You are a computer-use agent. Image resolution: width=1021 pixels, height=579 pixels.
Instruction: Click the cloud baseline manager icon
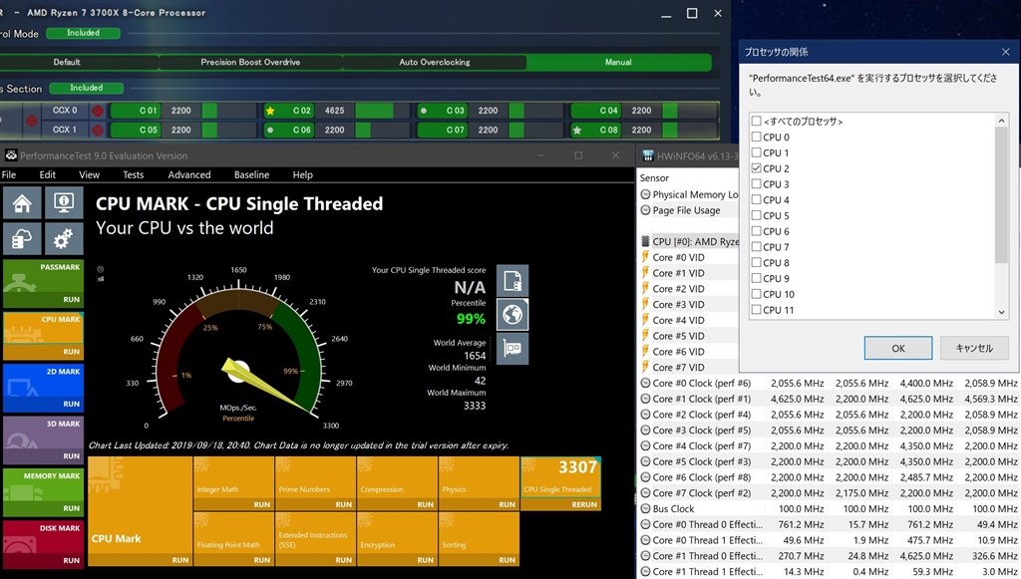point(22,239)
